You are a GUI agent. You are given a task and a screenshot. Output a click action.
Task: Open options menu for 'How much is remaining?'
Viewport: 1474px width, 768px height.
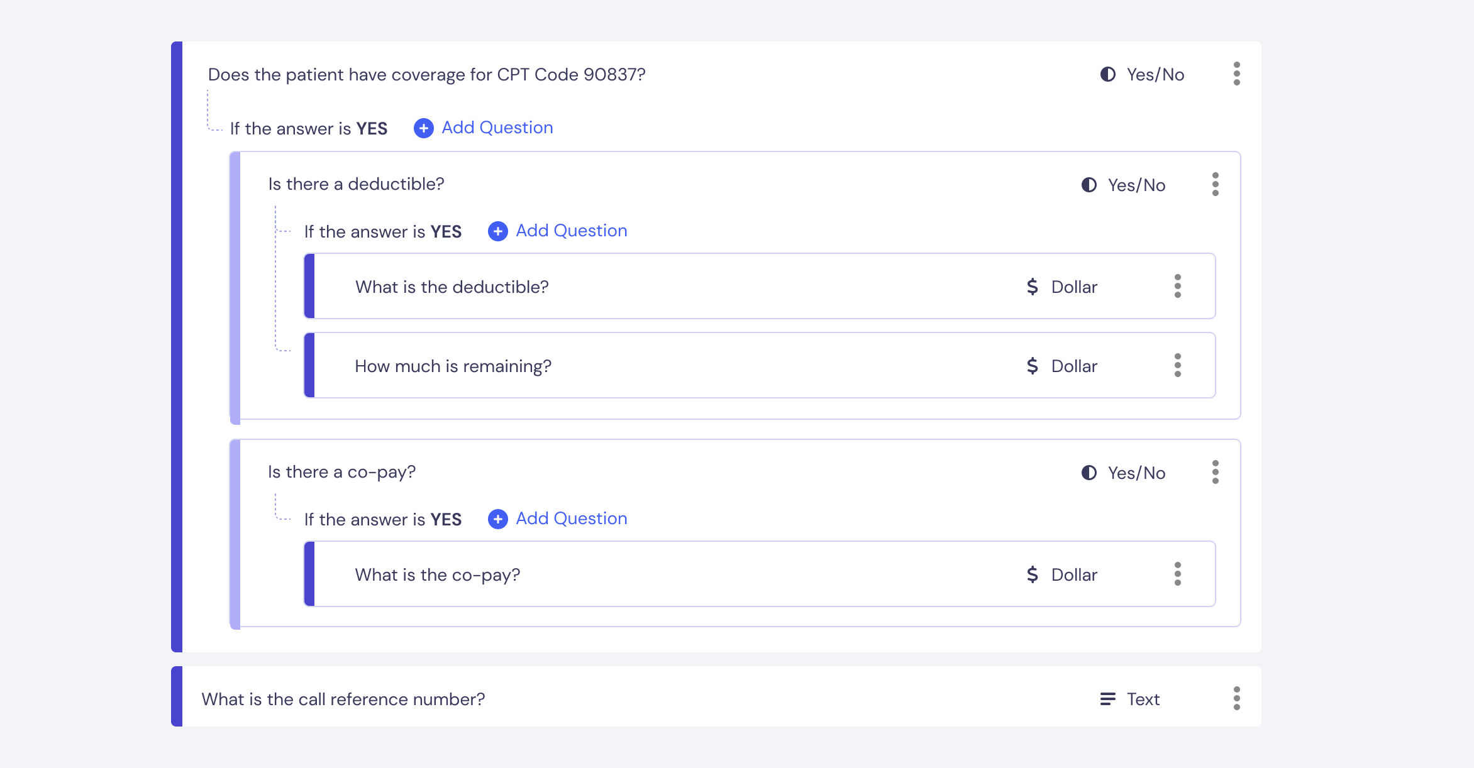click(x=1177, y=365)
